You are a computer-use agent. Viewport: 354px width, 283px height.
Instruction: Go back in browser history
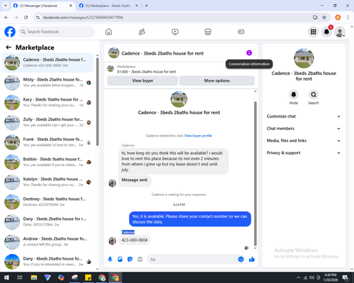[6, 17]
